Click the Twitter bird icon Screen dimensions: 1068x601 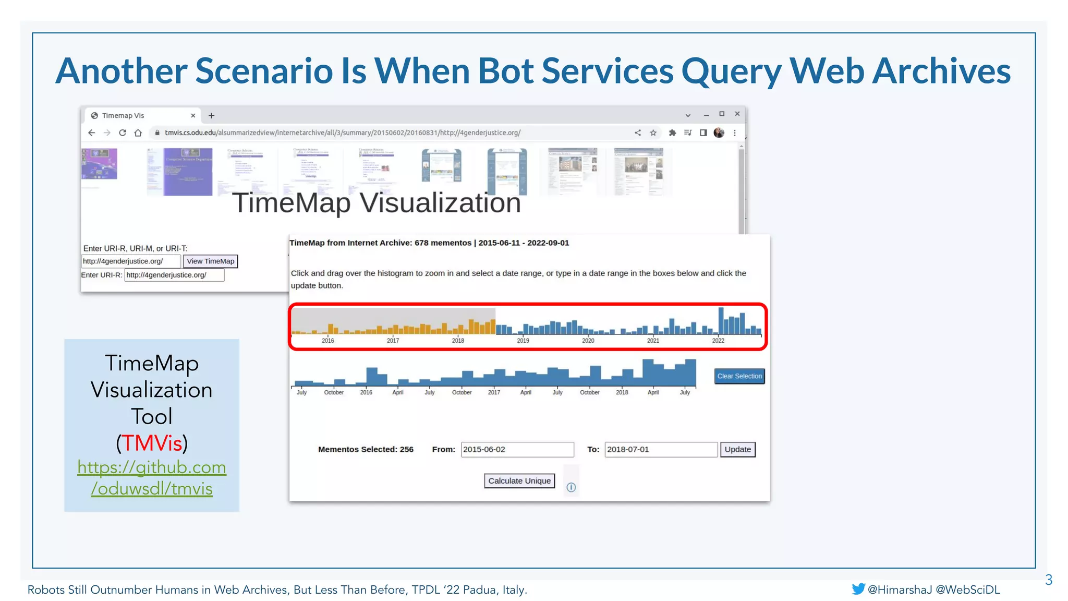click(858, 589)
